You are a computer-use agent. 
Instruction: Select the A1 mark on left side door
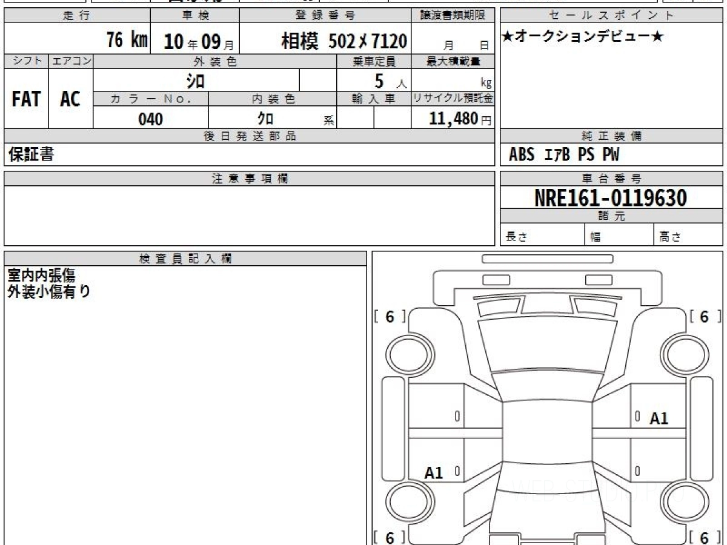click(434, 473)
